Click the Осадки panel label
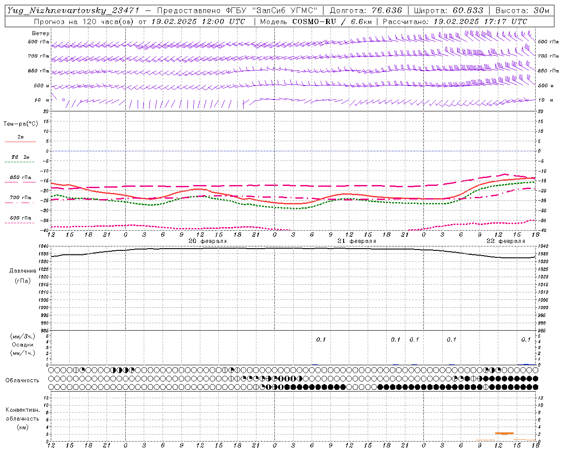Screen dimensions: 561x449 [23, 345]
